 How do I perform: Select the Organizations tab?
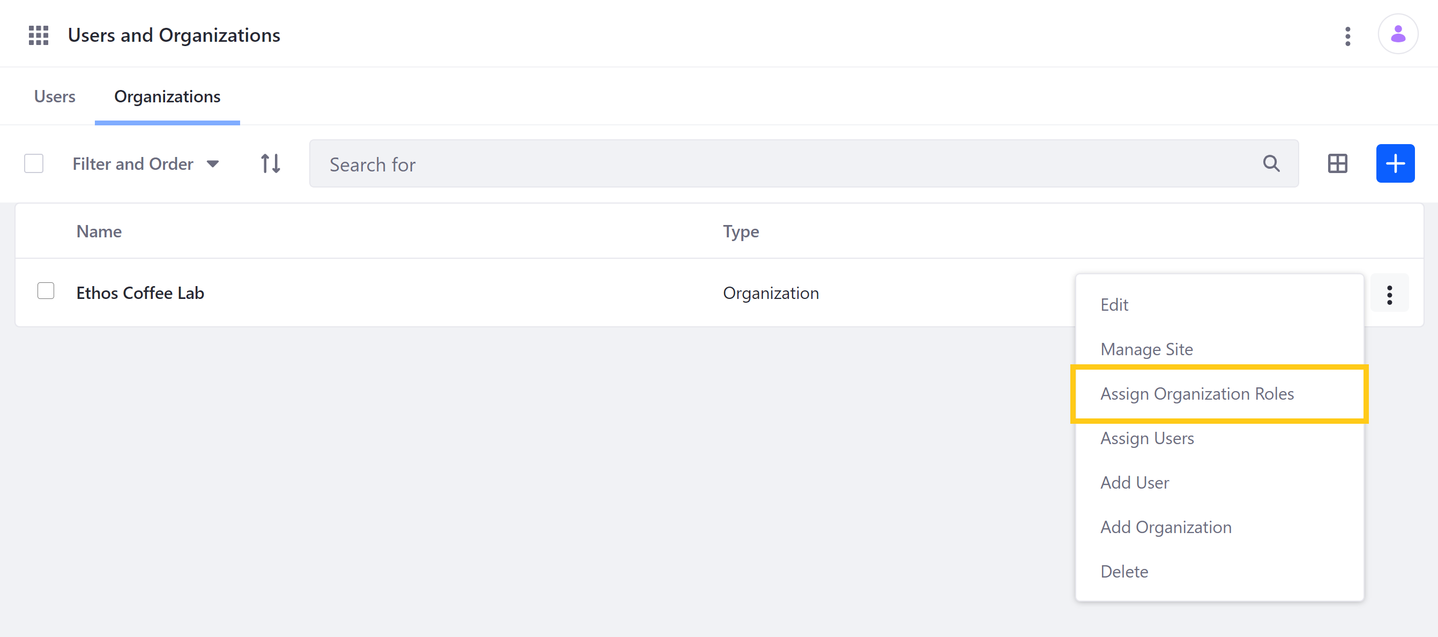(x=167, y=95)
